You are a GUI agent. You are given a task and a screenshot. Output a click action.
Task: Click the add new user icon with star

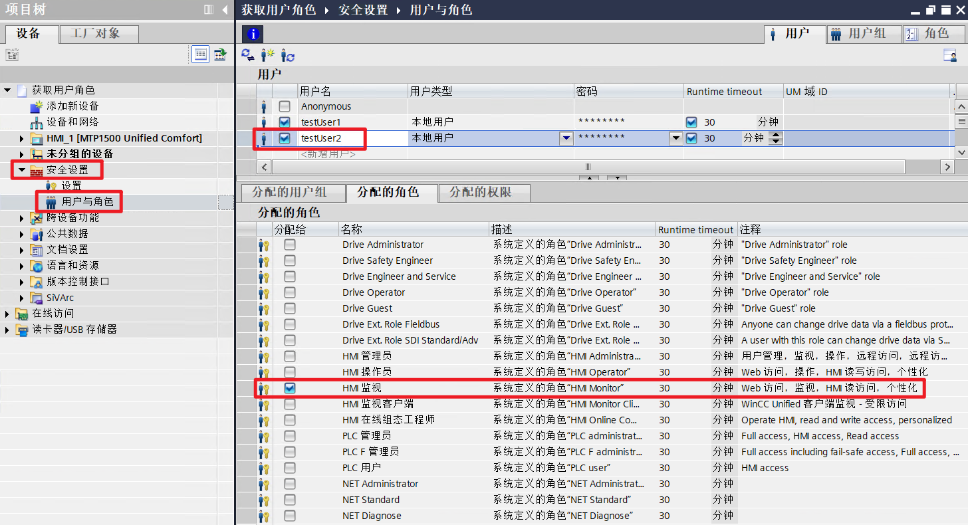click(267, 54)
